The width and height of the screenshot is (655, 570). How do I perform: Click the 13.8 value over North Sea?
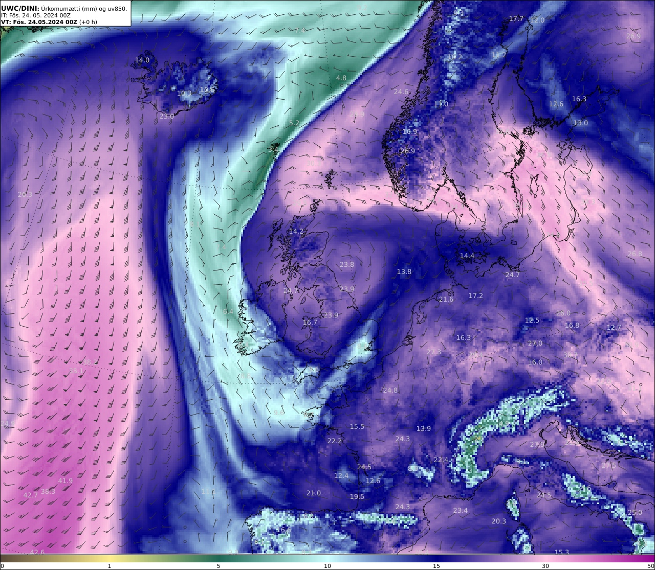[x=404, y=271]
